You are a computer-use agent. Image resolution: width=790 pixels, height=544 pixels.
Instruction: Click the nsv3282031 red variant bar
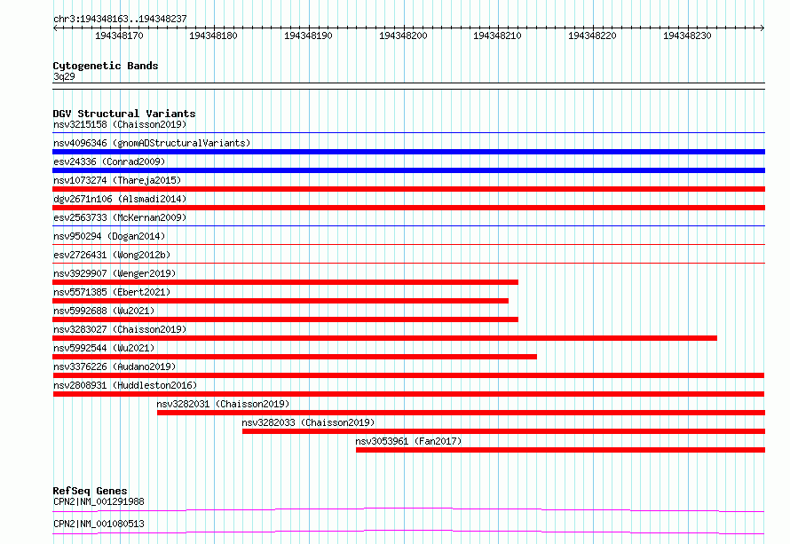pyautogui.click(x=461, y=413)
